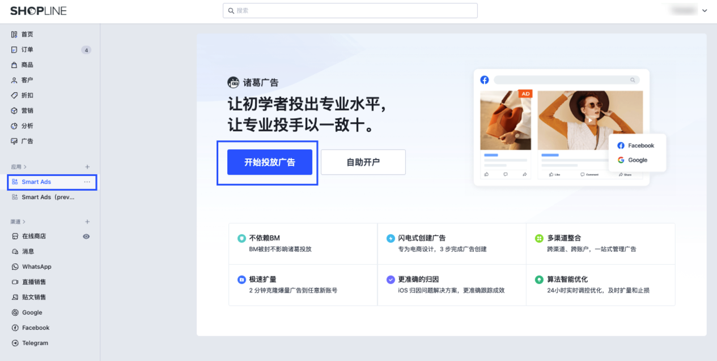
Task: Open the 分析 analytics icon
Action: coord(14,126)
